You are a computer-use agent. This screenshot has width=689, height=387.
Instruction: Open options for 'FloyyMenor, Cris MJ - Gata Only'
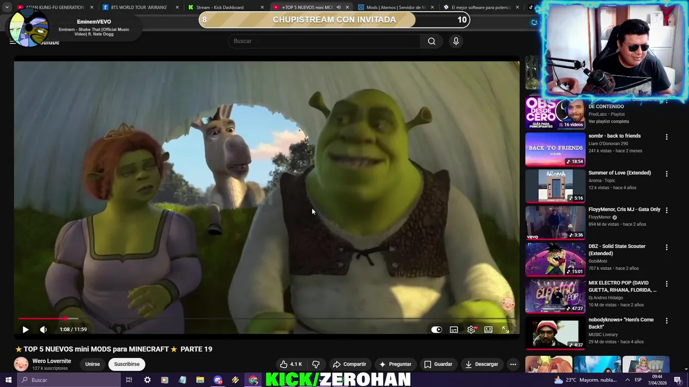pyautogui.click(x=666, y=210)
